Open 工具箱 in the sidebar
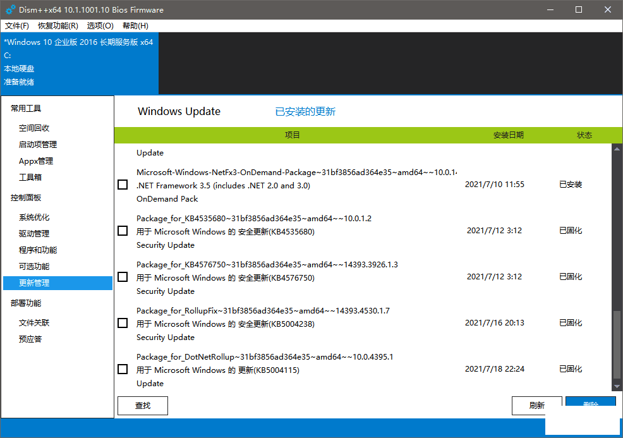 tap(30, 177)
